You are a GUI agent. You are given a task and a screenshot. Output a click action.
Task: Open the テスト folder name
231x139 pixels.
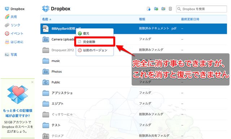click(x=56, y=125)
